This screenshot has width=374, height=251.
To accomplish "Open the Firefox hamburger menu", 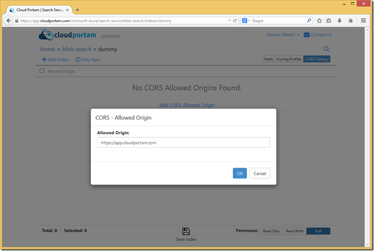I will [363, 21].
